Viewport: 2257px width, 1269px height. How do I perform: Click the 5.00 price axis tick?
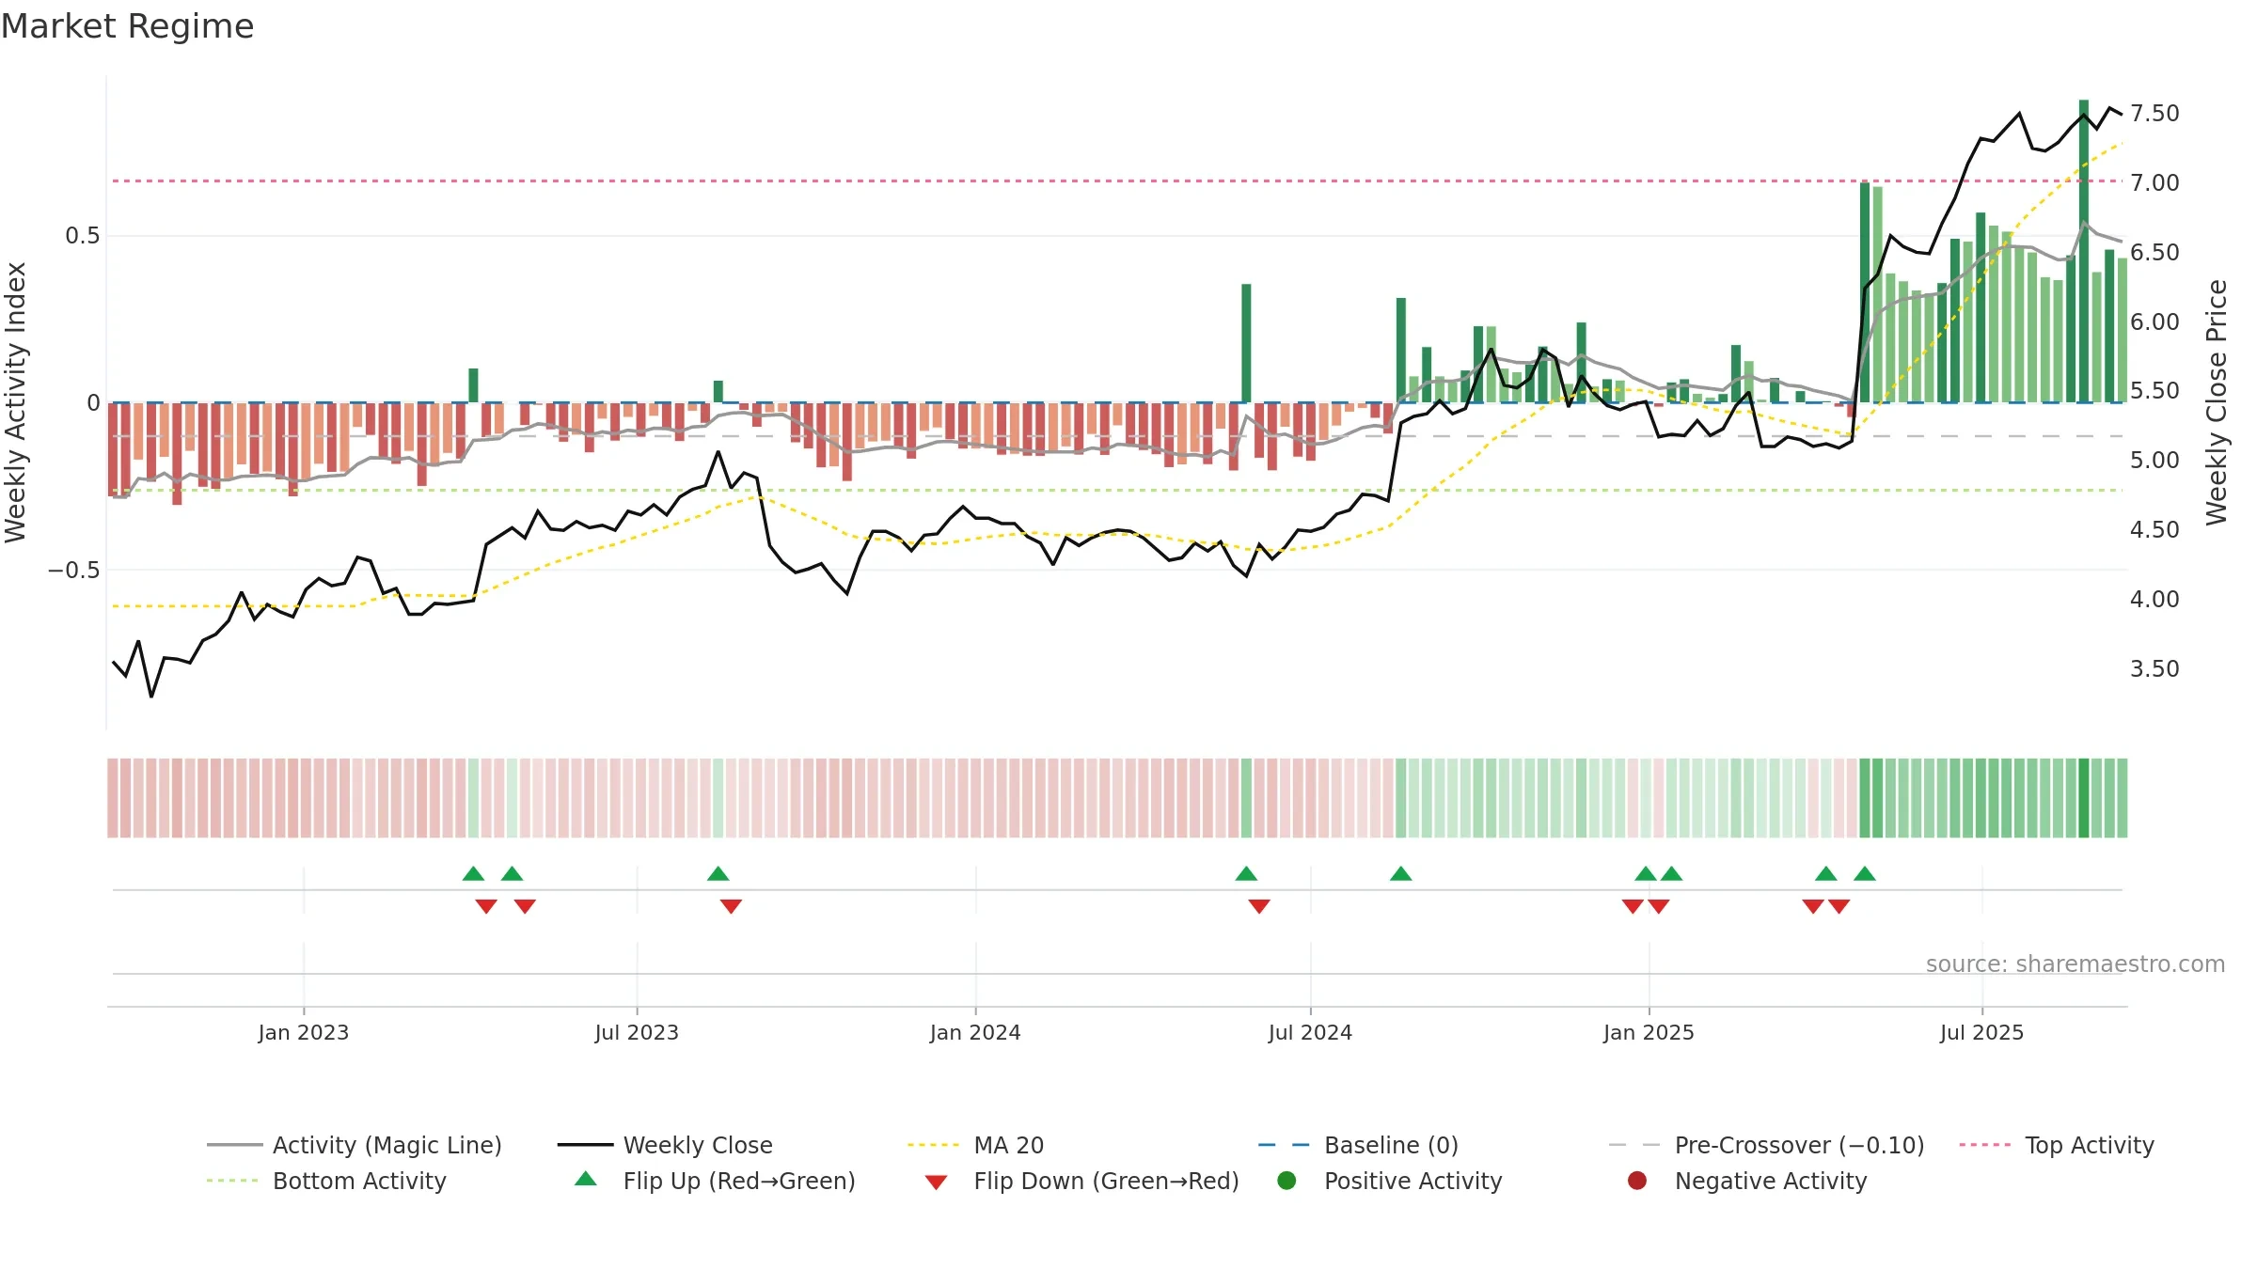click(x=2154, y=461)
